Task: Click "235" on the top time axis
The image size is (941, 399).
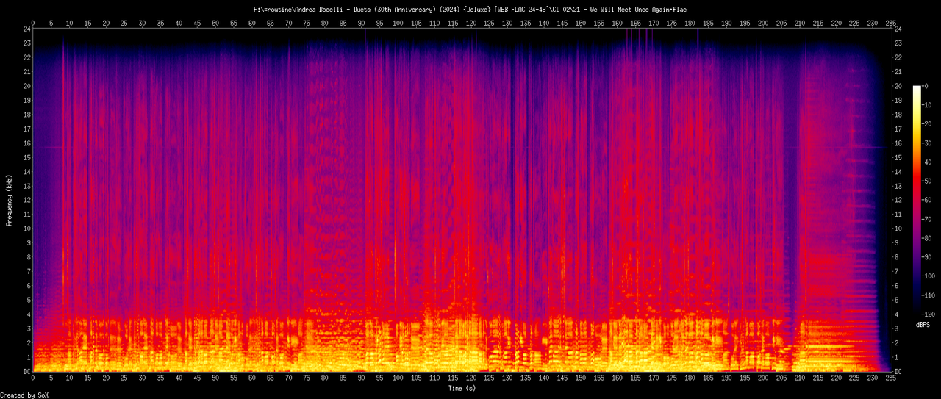Action: click(x=890, y=23)
